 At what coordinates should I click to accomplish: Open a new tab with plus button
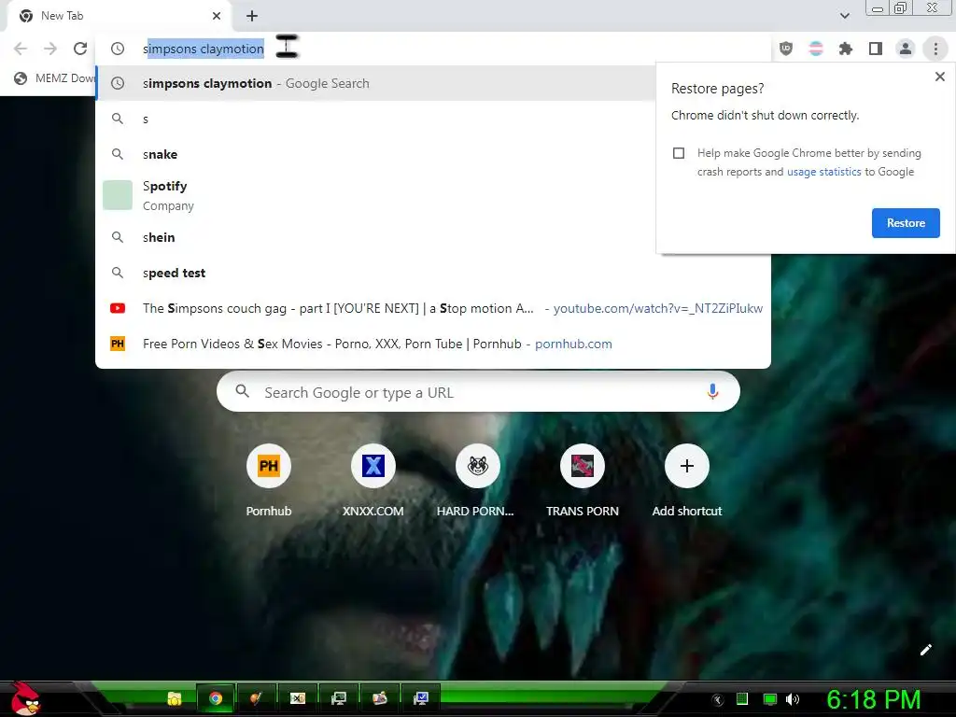[252, 16]
